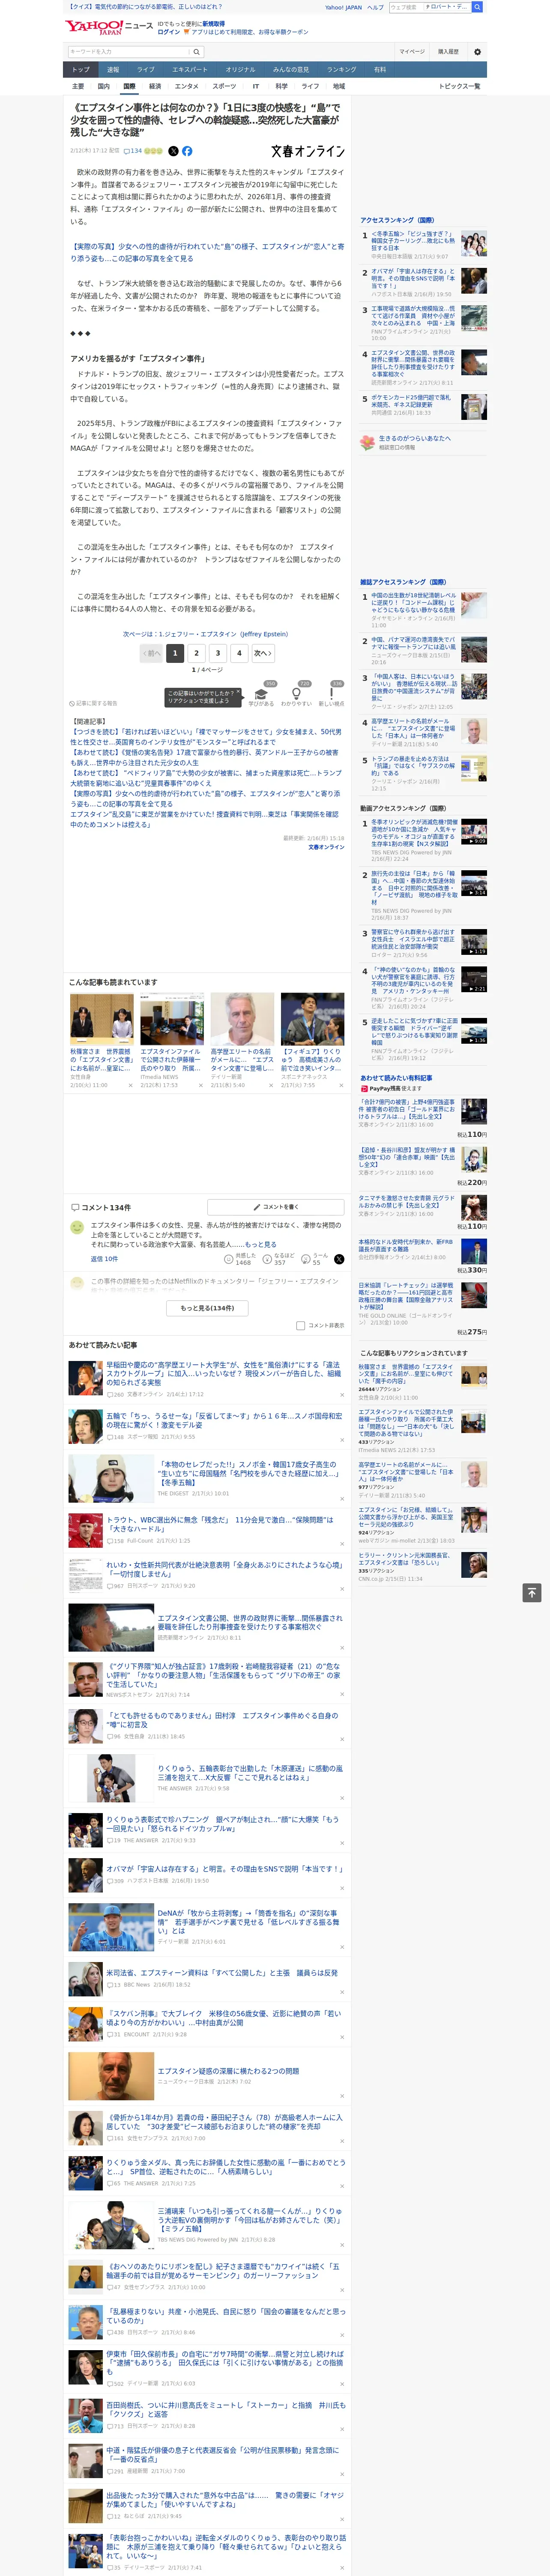The height and width of the screenshot is (2576, 550).
Task: Select the エキスパート tab
Action: click(x=190, y=69)
